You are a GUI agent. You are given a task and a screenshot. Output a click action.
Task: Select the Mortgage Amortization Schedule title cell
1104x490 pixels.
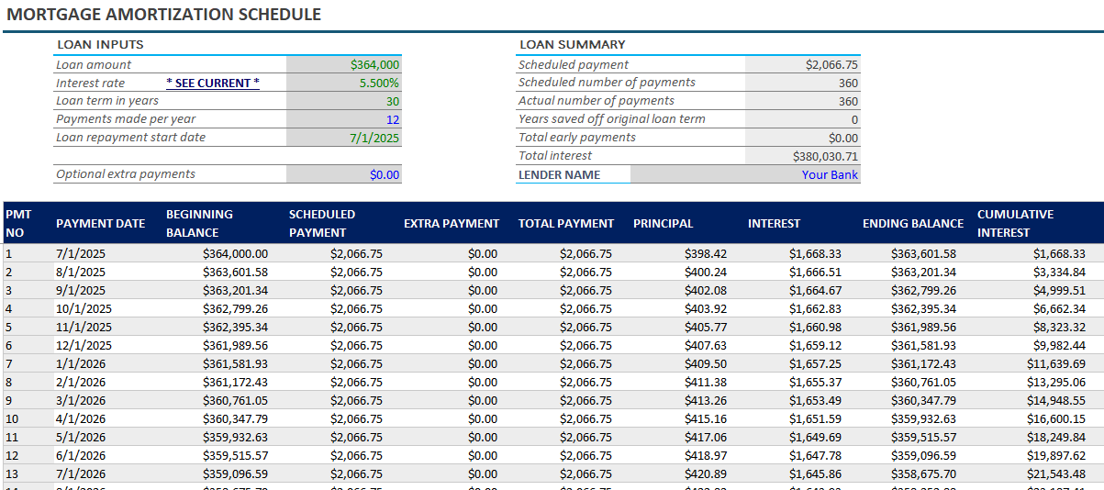pyautogui.click(x=164, y=15)
